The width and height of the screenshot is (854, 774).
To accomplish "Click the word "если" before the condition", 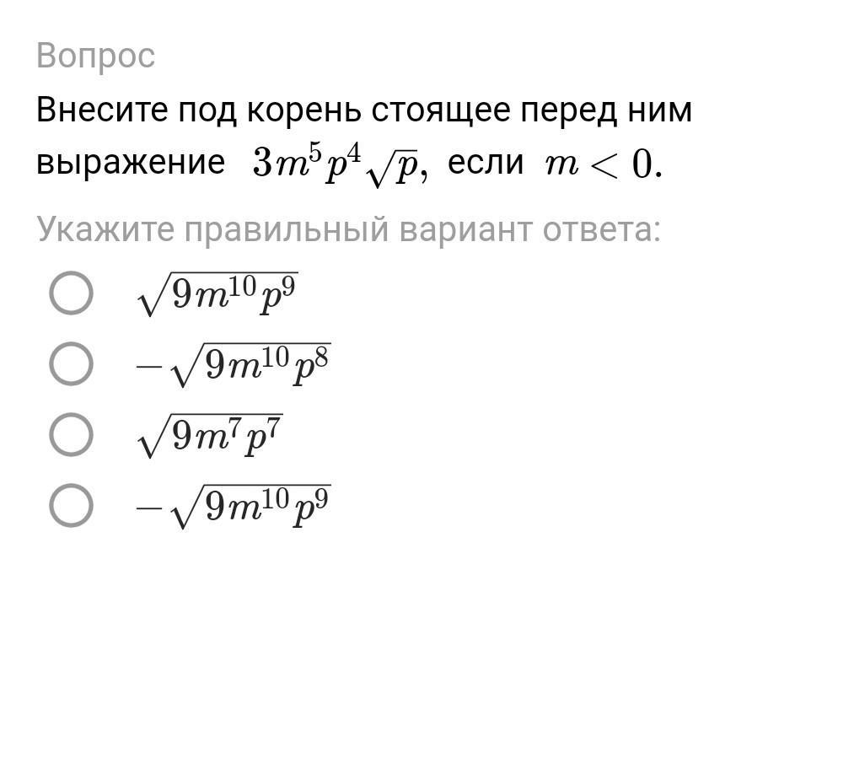I will click(486, 164).
